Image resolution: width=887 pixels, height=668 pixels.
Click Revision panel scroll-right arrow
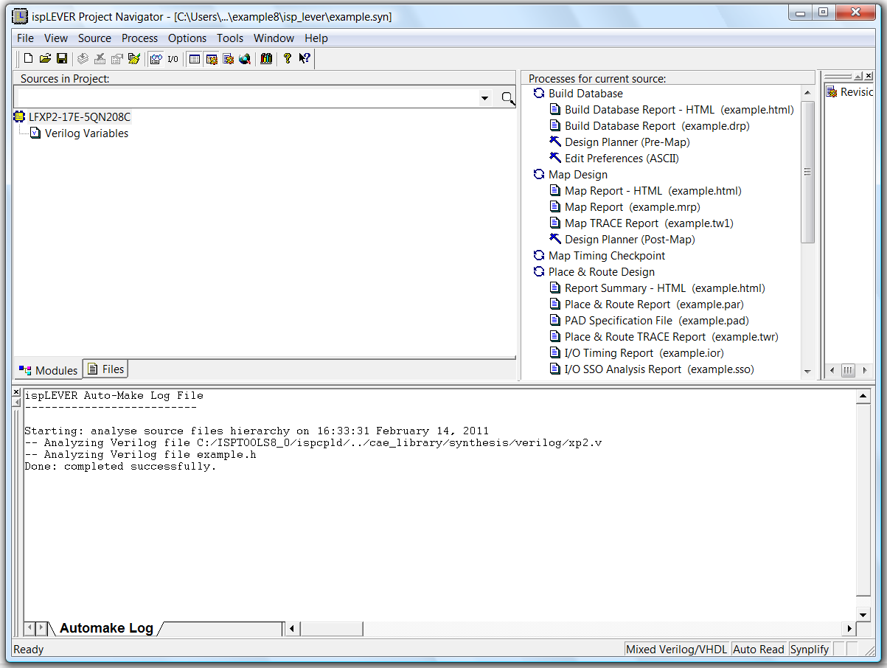[866, 370]
